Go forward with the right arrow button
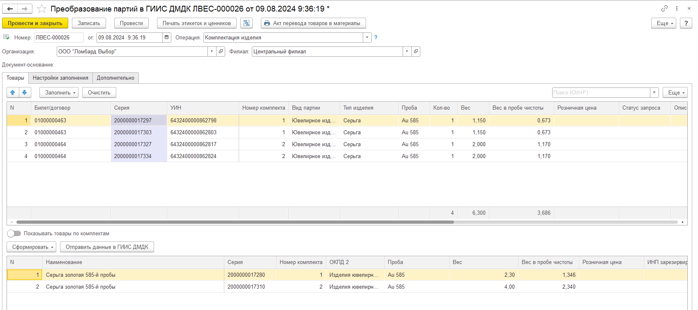698x310 pixels. click(x=25, y=9)
